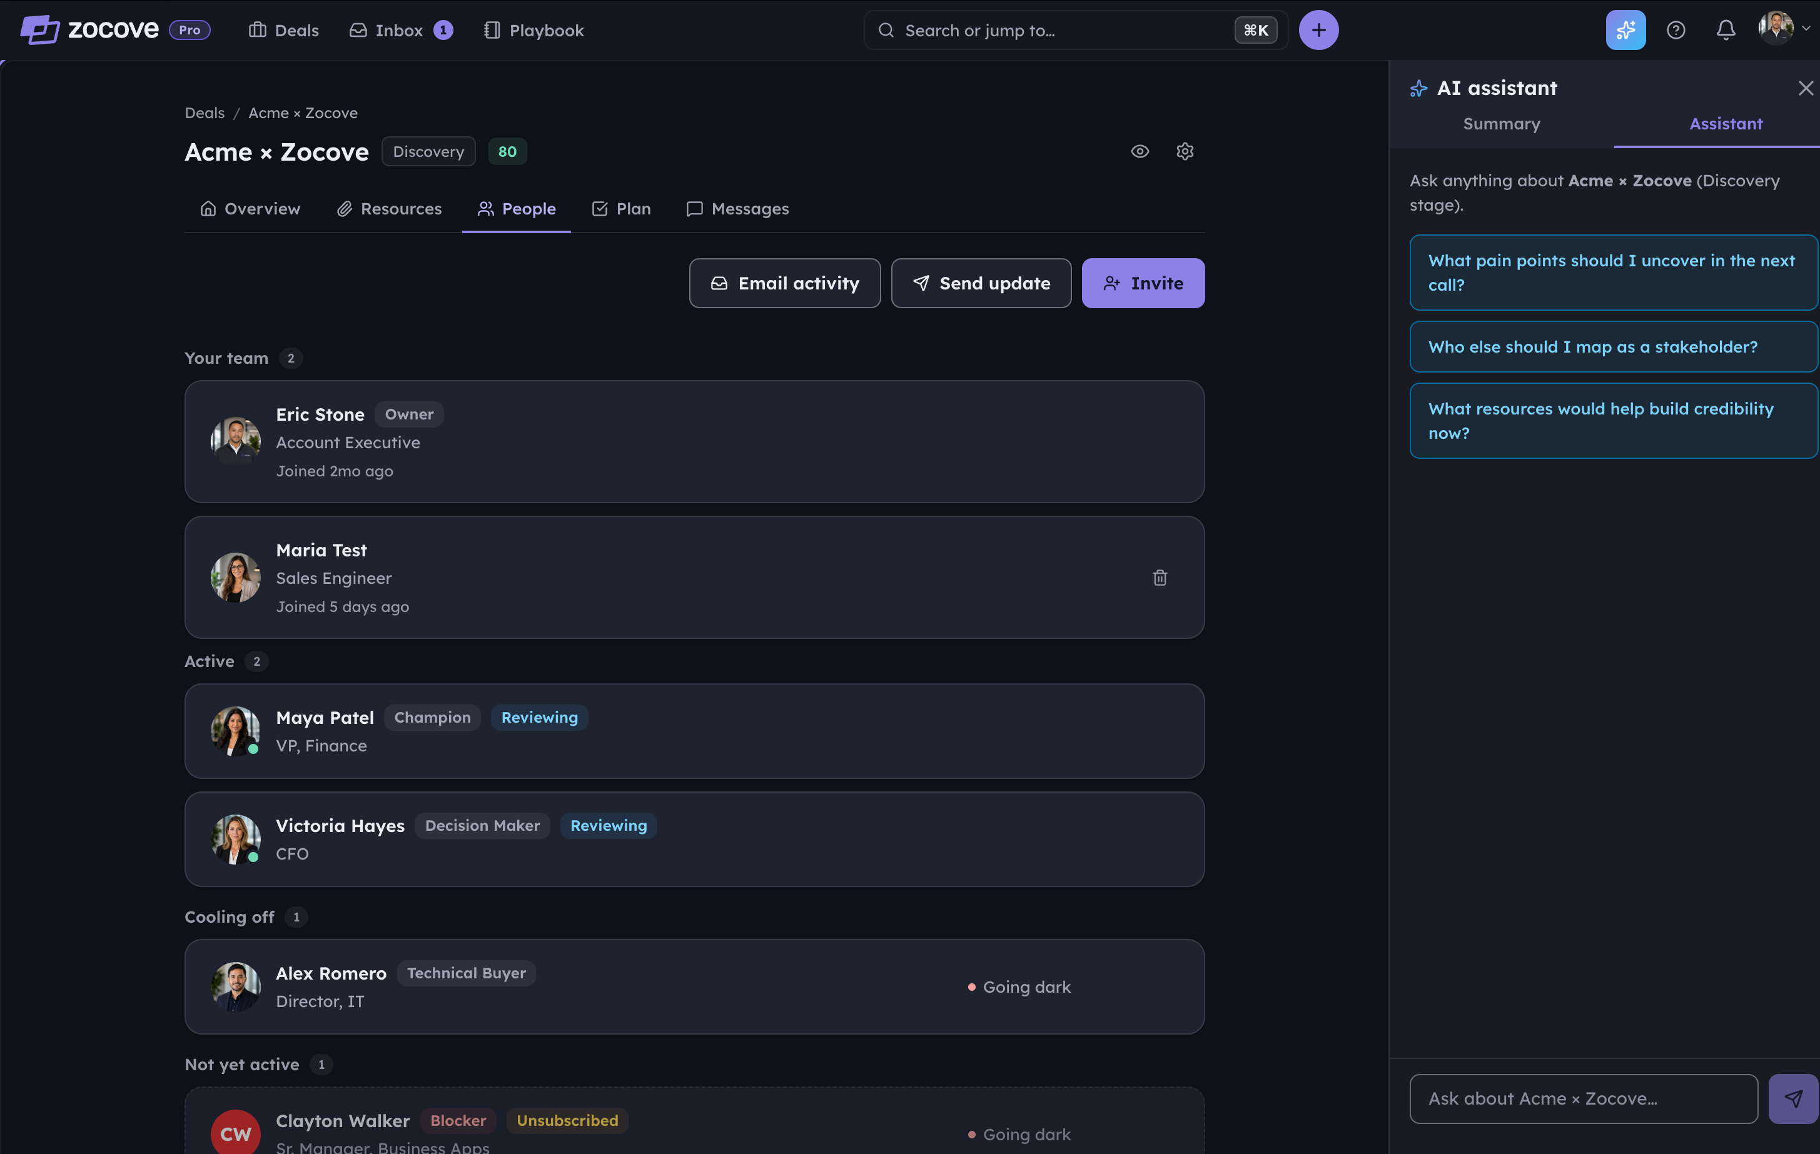
Task: Click the Blocker badge on Clayton Walker
Action: 458,1121
